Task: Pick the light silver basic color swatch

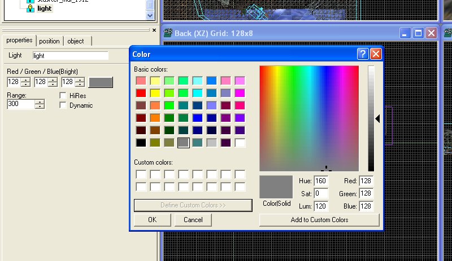Action: coord(211,143)
